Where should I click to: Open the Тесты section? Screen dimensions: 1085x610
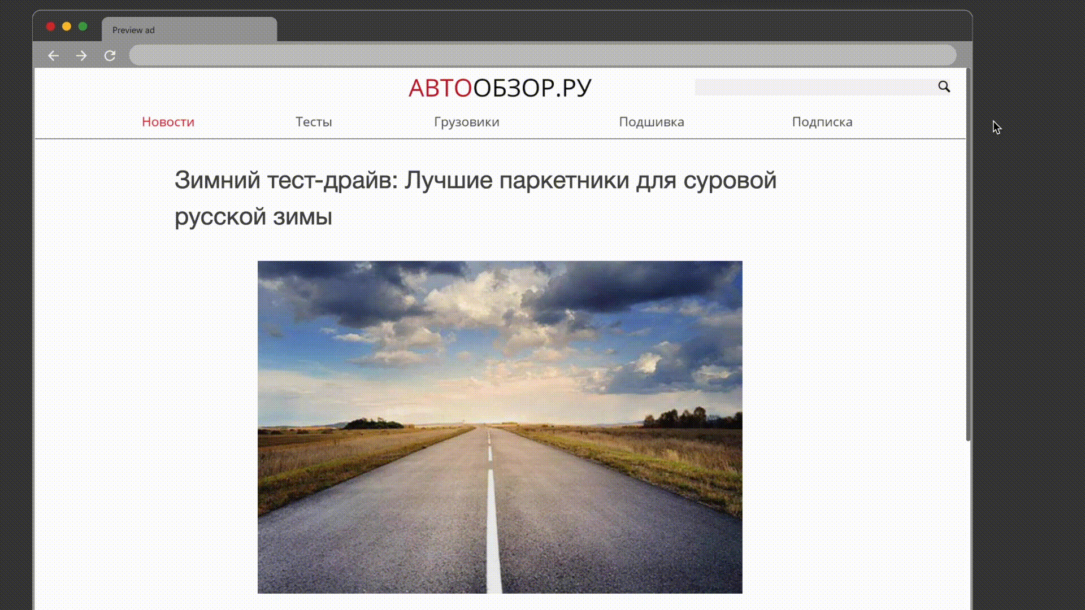(314, 122)
